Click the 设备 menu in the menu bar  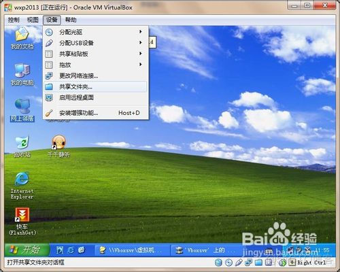pyautogui.click(x=52, y=20)
